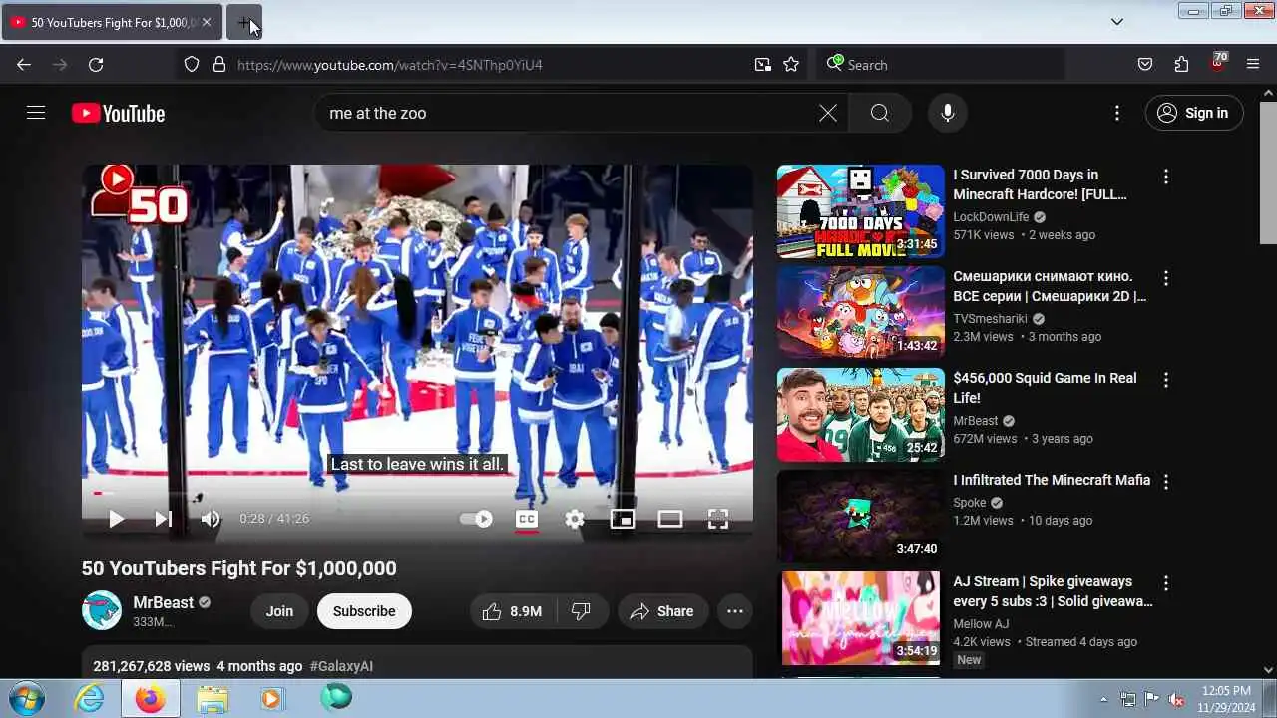
Task: Open the Firefox extensions puzzle icon
Action: 1181,65
